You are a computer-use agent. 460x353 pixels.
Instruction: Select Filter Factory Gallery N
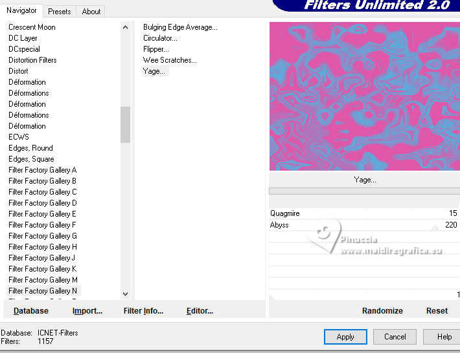(43, 291)
